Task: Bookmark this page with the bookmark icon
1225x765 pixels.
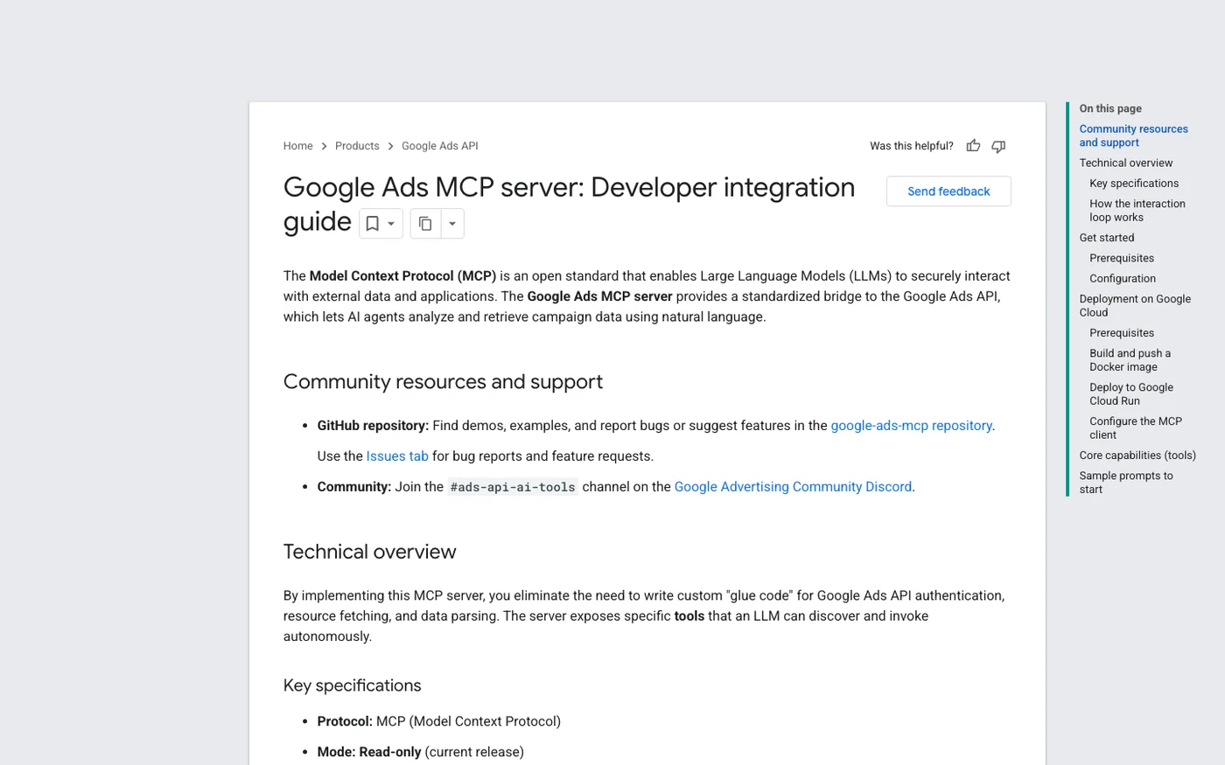Action: 372,224
